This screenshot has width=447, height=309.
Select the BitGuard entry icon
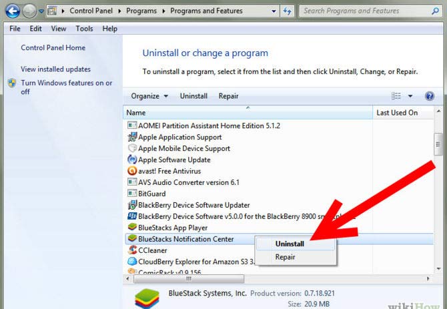tap(132, 194)
